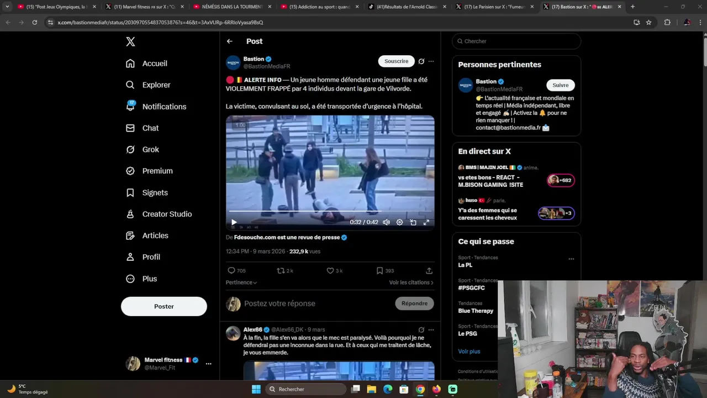Bookmark the post with 393 saves

tap(385, 271)
